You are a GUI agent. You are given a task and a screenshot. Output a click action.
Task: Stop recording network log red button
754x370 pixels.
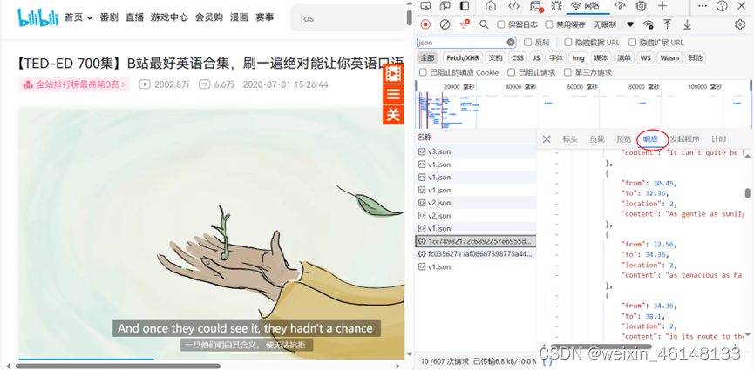coord(425,24)
